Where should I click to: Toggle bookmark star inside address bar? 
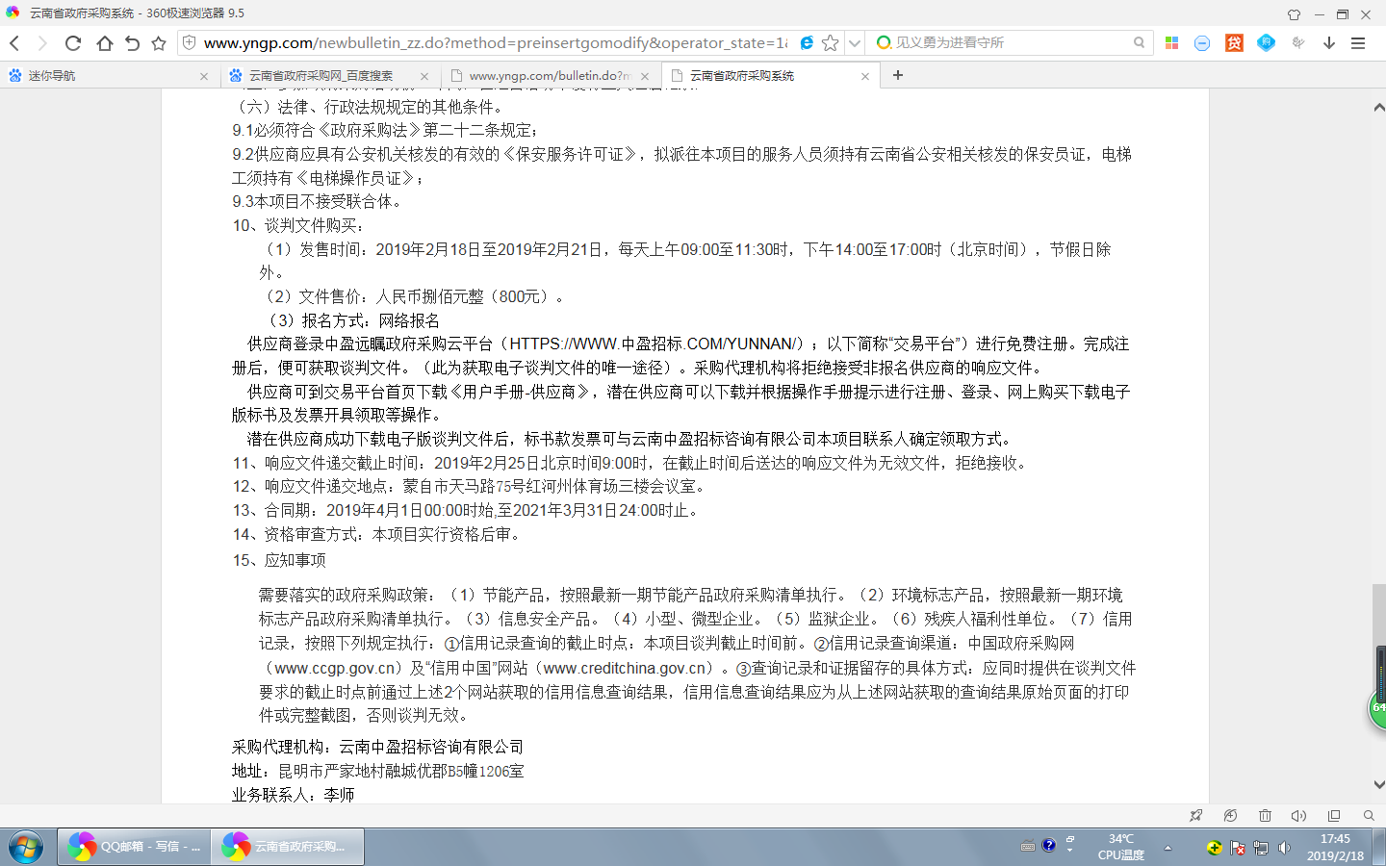click(830, 43)
